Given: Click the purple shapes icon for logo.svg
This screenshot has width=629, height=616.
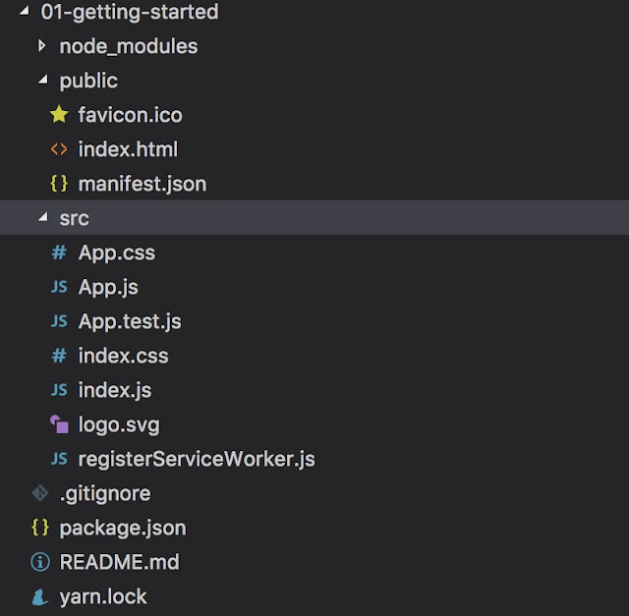Looking at the screenshot, I should point(59,424).
